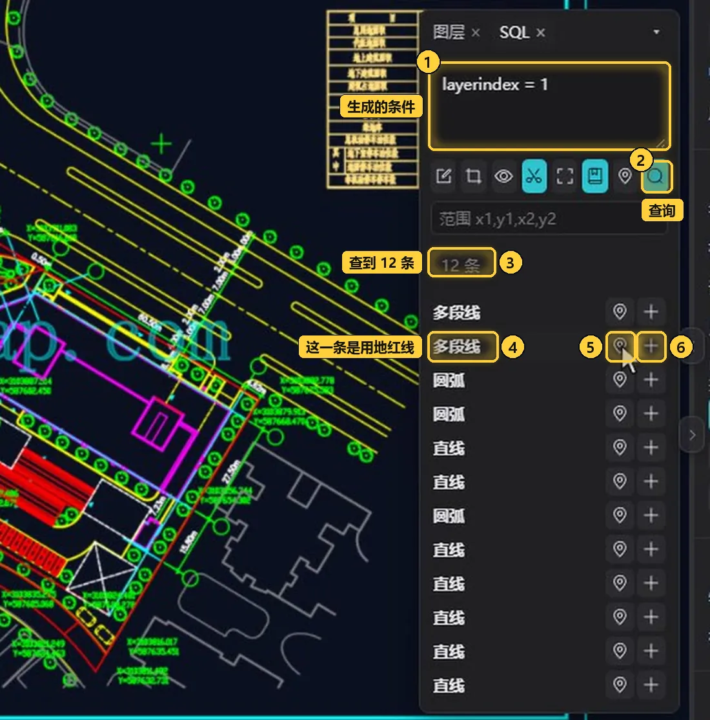
Task: Add the first 多段线 result using its plus
Action: click(651, 312)
